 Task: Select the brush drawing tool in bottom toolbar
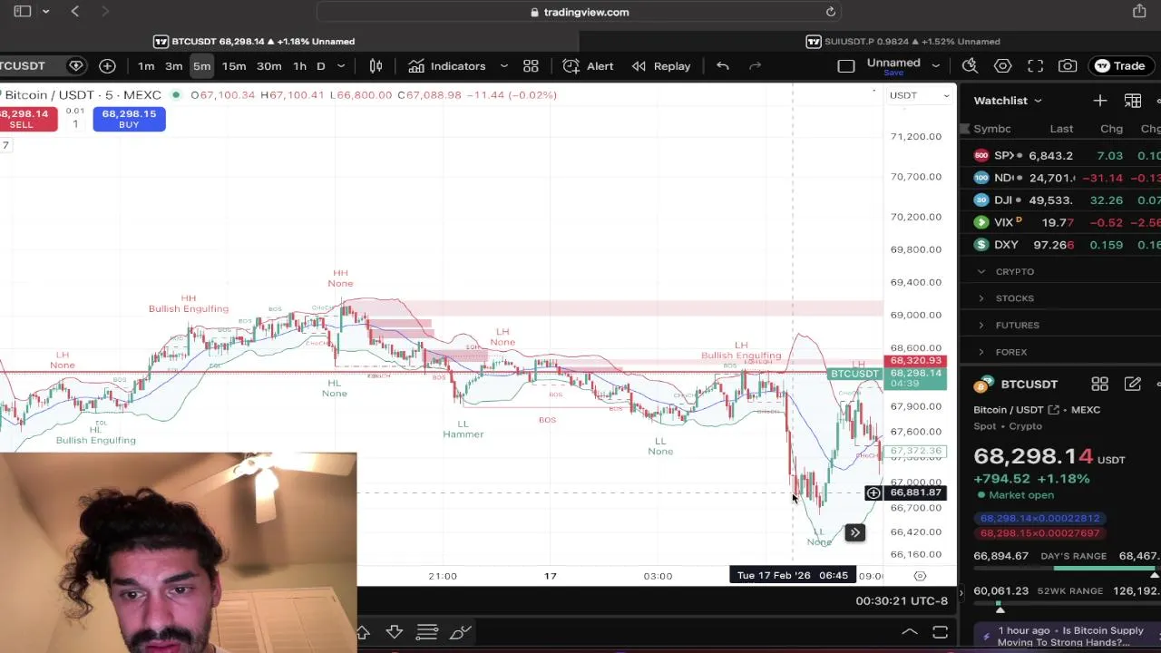click(x=460, y=632)
